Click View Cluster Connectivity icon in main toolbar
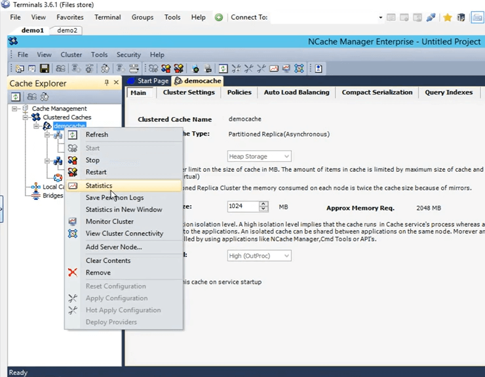The image size is (485, 377). [299, 68]
